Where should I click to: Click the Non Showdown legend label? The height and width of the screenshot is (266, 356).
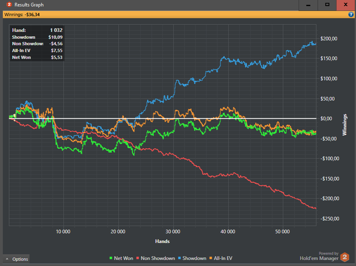pyautogui.click(x=158, y=258)
